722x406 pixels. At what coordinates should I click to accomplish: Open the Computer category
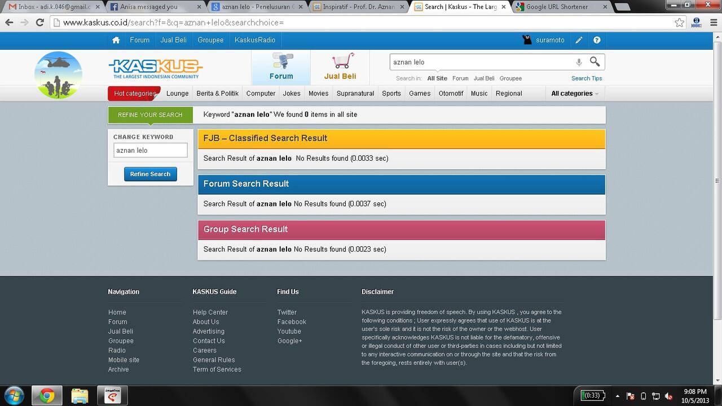click(261, 94)
